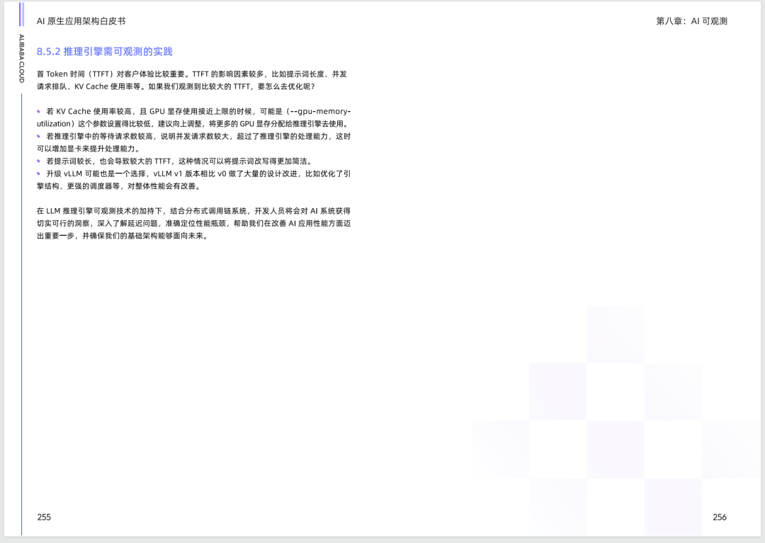The width and height of the screenshot is (765, 543).
Task: Click the paragraph starting "在 LLM 推理引擎可观测技术"
Action: (x=193, y=223)
